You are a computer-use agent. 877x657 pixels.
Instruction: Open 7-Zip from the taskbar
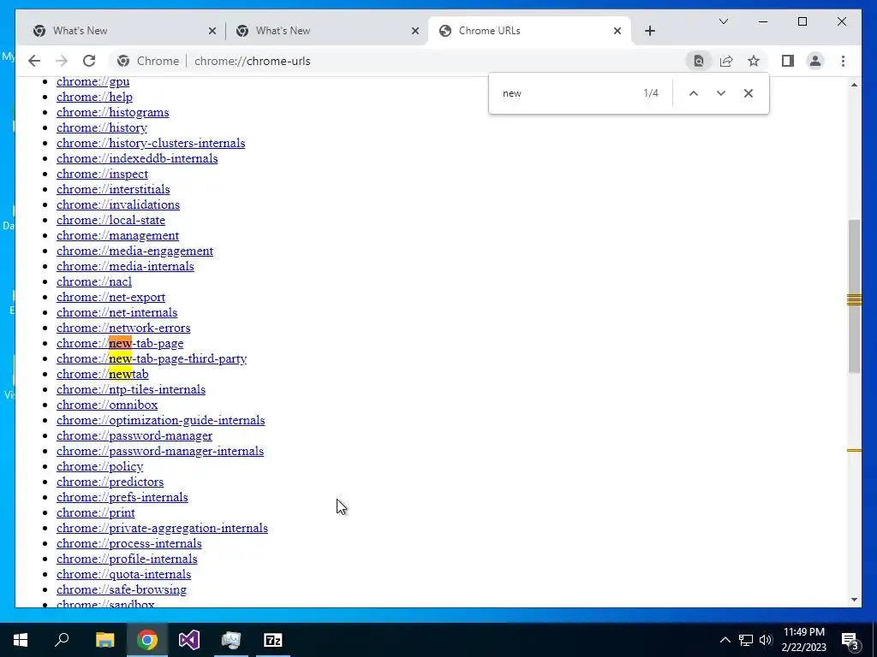(273, 640)
